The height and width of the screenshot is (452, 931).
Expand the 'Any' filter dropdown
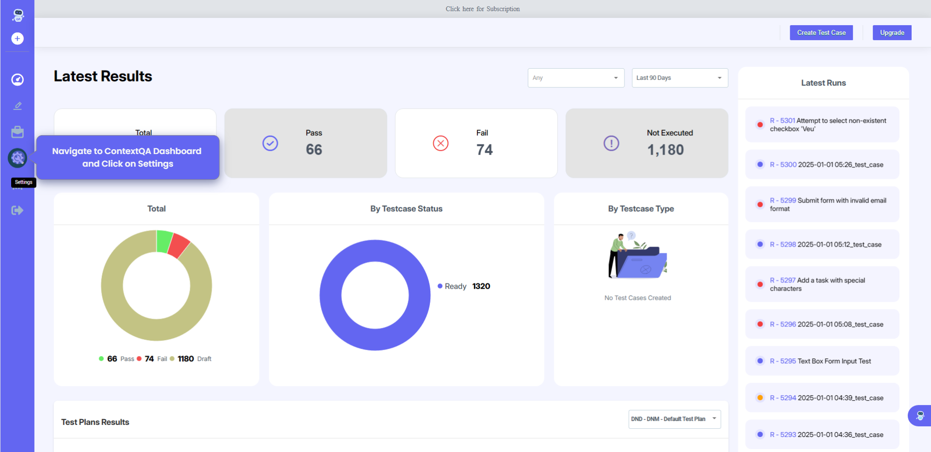(575, 78)
